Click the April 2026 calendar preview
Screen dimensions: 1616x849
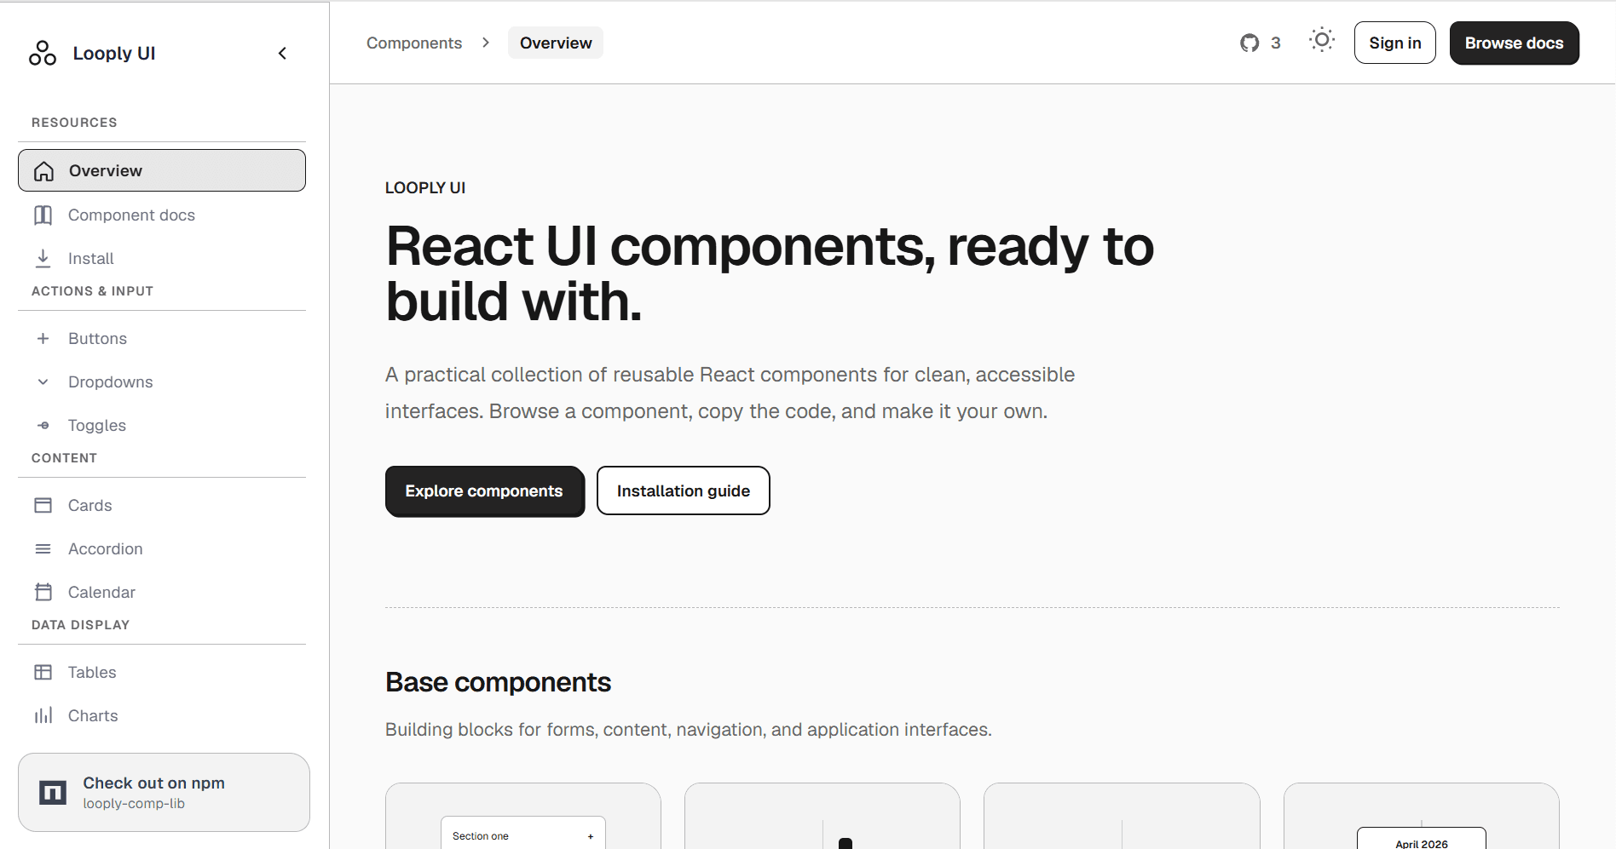coord(1422,839)
